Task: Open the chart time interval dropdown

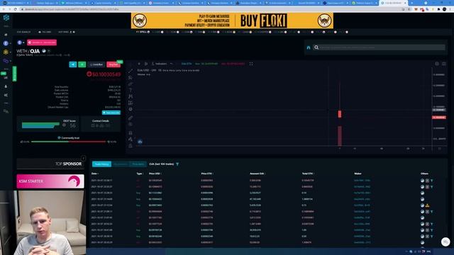Action: [139, 64]
